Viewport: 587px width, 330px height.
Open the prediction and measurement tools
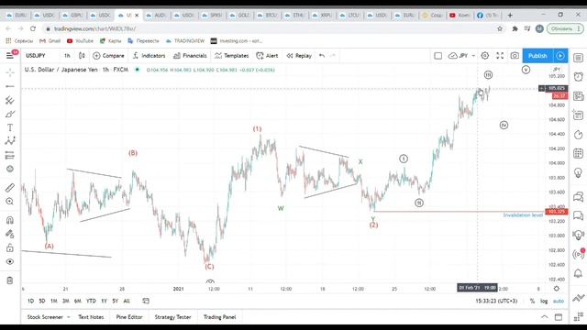click(10, 155)
